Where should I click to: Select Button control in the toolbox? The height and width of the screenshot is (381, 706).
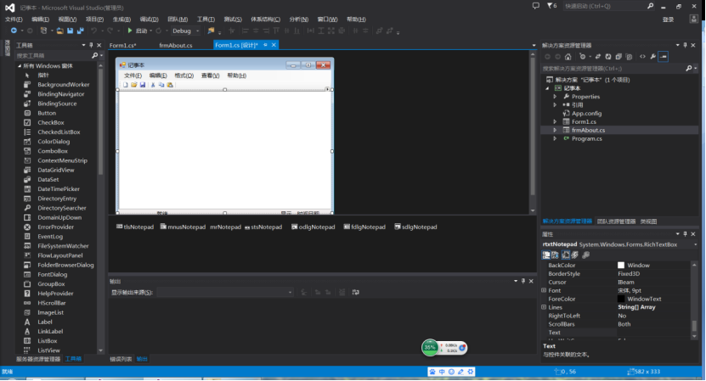47,114
